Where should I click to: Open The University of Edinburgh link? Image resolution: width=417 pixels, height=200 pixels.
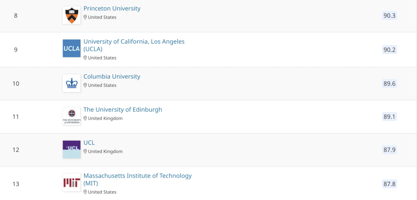pos(123,110)
